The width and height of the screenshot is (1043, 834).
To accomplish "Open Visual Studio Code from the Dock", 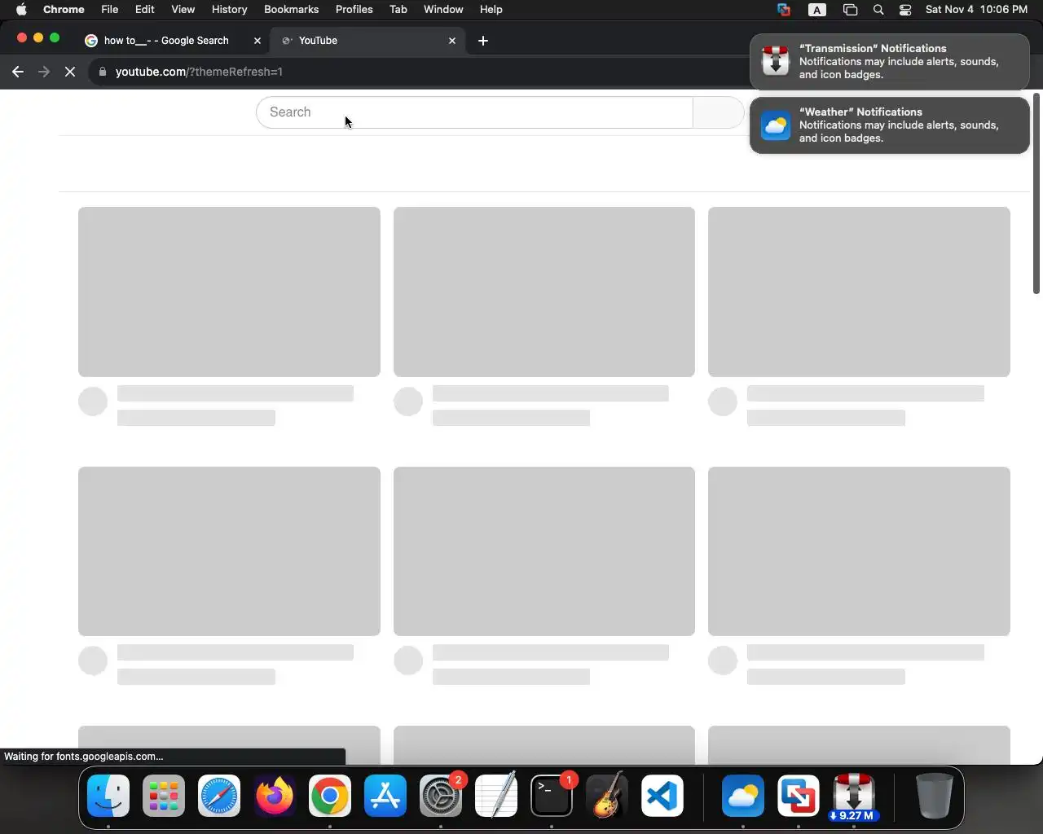I will click(662, 796).
